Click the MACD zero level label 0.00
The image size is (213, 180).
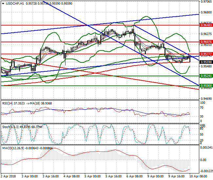coord(203,160)
